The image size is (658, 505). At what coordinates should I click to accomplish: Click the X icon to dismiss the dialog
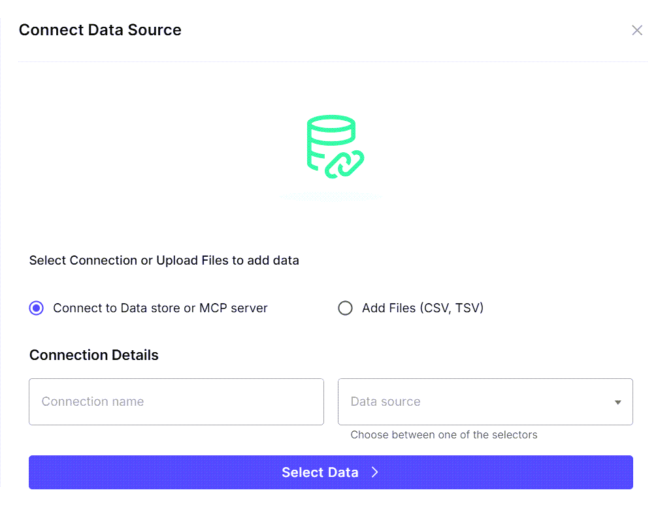coord(637,30)
